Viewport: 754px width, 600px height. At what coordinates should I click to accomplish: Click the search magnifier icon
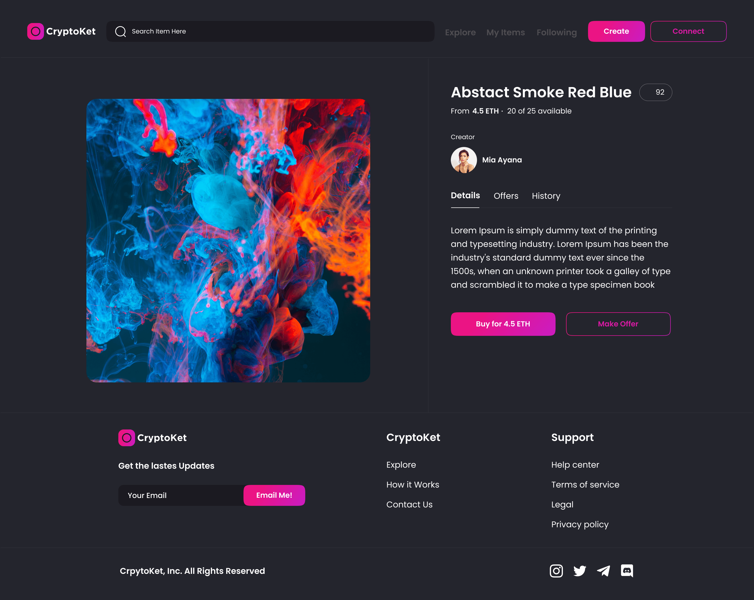pos(120,31)
